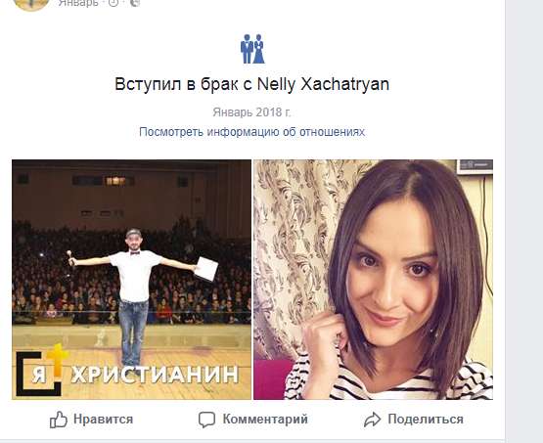Click the married couple life event icon
This screenshot has height=443, width=543.
point(252,49)
